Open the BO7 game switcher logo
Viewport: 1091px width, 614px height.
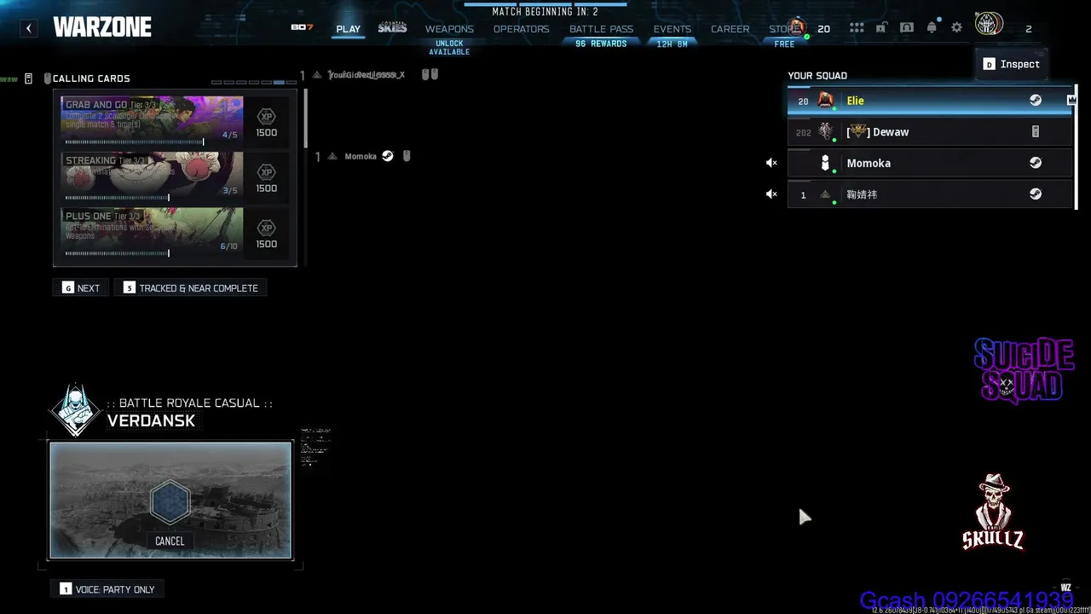tap(302, 27)
